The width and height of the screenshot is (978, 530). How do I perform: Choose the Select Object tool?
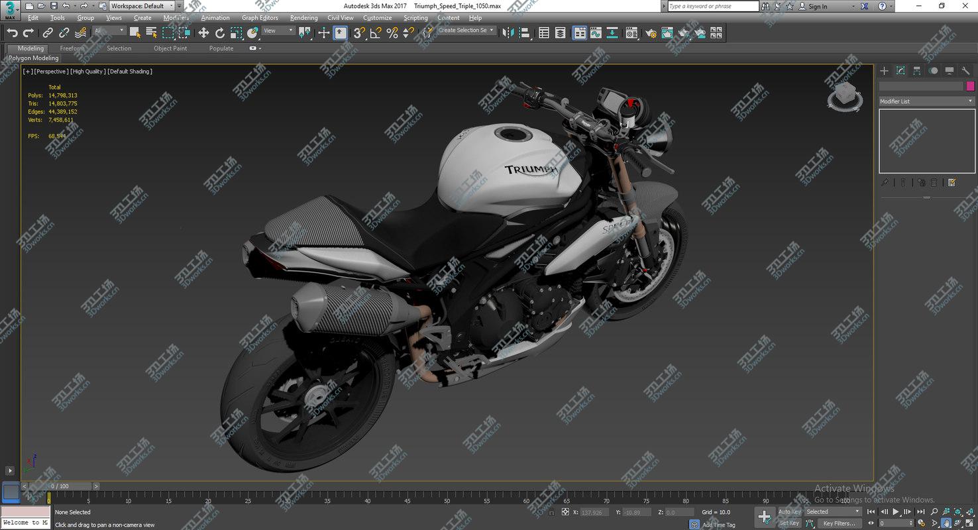135,32
